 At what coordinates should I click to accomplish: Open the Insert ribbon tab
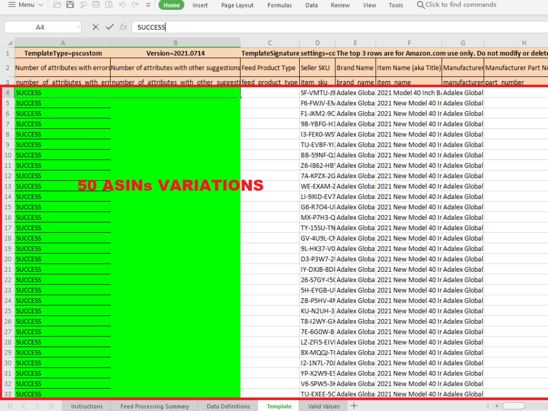tap(200, 5)
